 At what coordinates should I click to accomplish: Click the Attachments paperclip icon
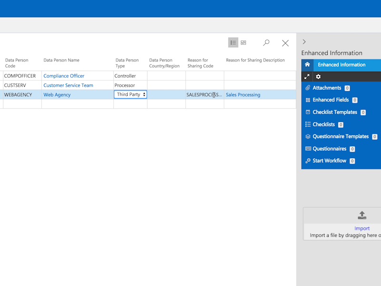coord(308,88)
